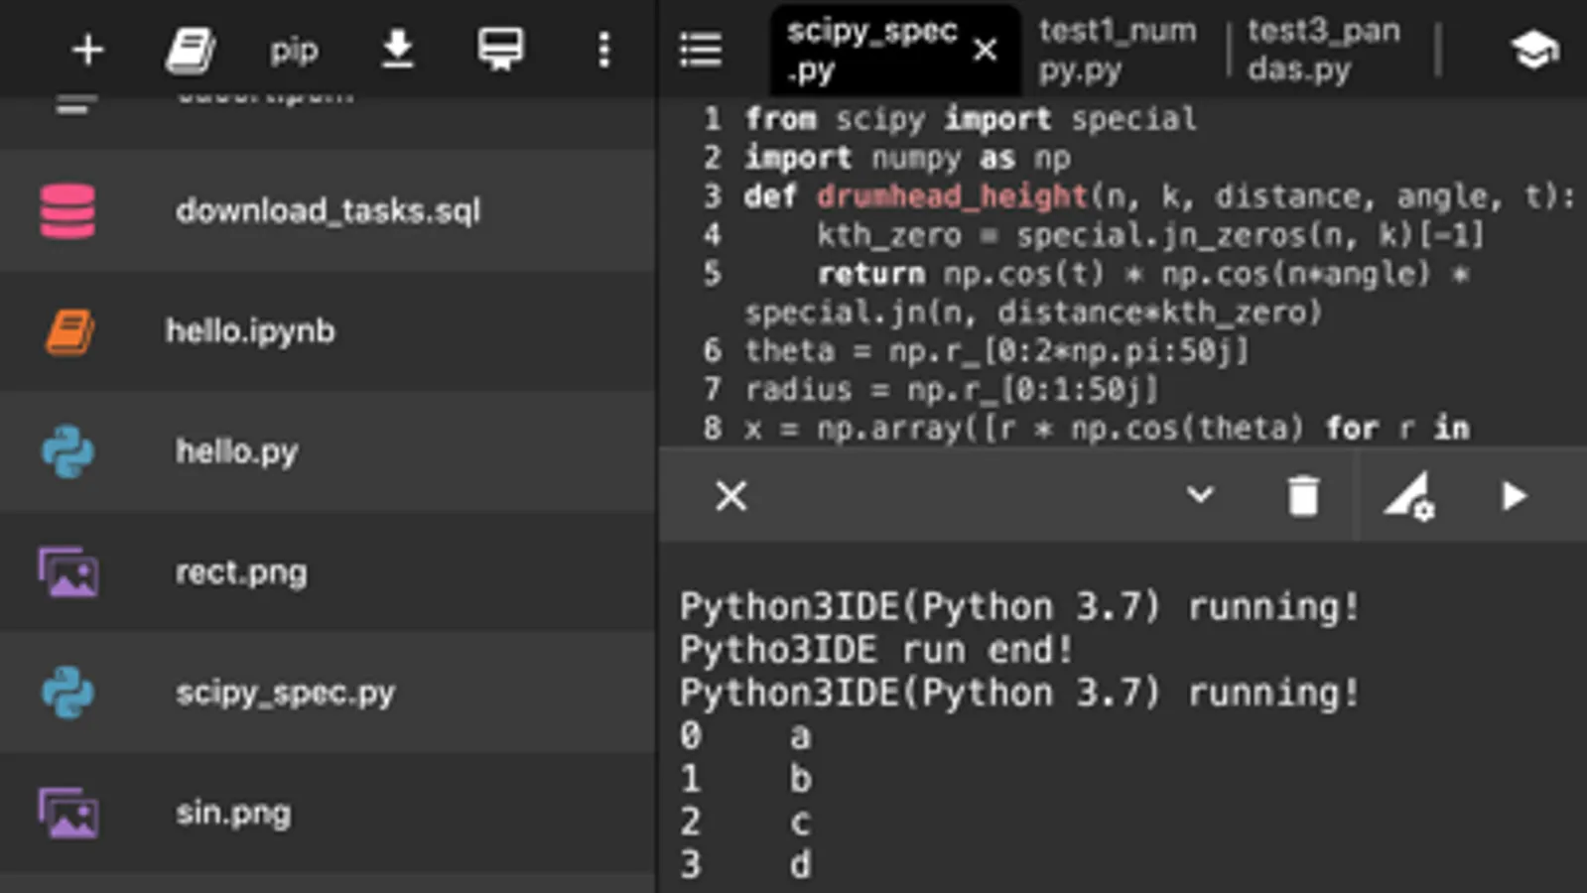
Task: Click the plus icon to add file
Action: point(87,50)
